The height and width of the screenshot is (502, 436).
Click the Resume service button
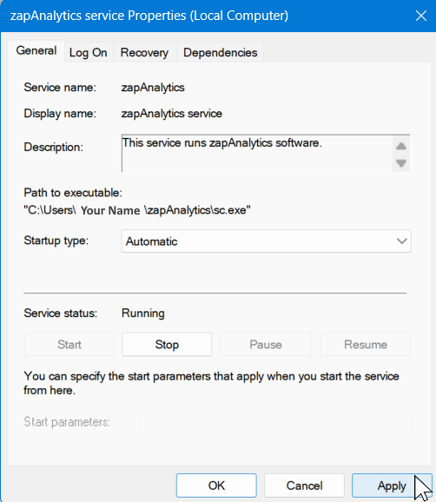click(x=366, y=345)
